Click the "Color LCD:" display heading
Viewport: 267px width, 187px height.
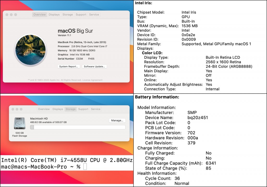pos(152,53)
